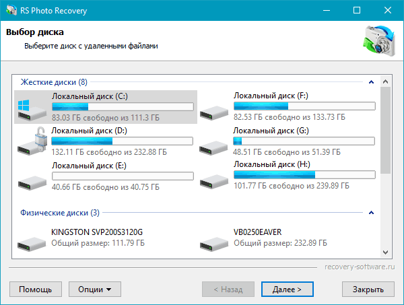Click drive F: usage bar
This screenshot has height=305, width=404.
click(304, 106)
